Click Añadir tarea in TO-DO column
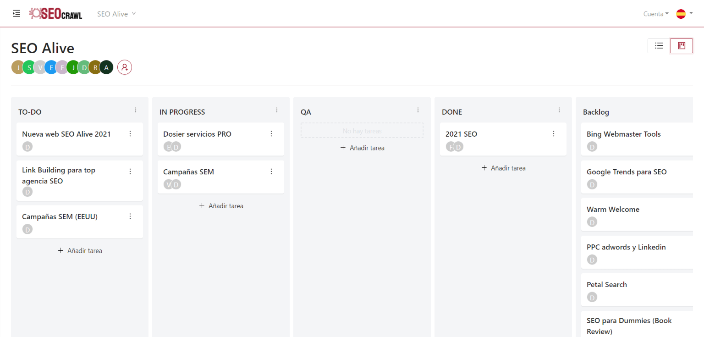The height and width of the screenshot is (337, 704). click(80, 251)
